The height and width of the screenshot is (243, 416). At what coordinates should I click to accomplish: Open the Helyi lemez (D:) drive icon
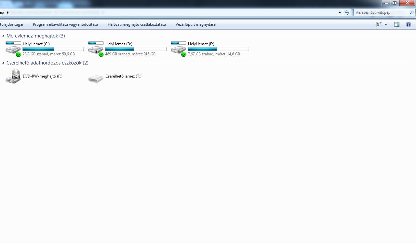point(96,49)
